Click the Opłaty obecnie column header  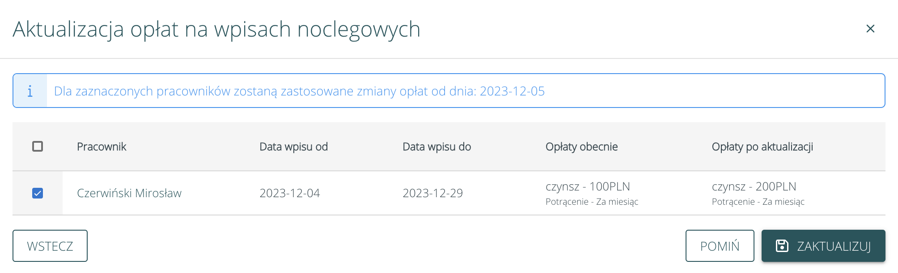(x=581, y=147)
